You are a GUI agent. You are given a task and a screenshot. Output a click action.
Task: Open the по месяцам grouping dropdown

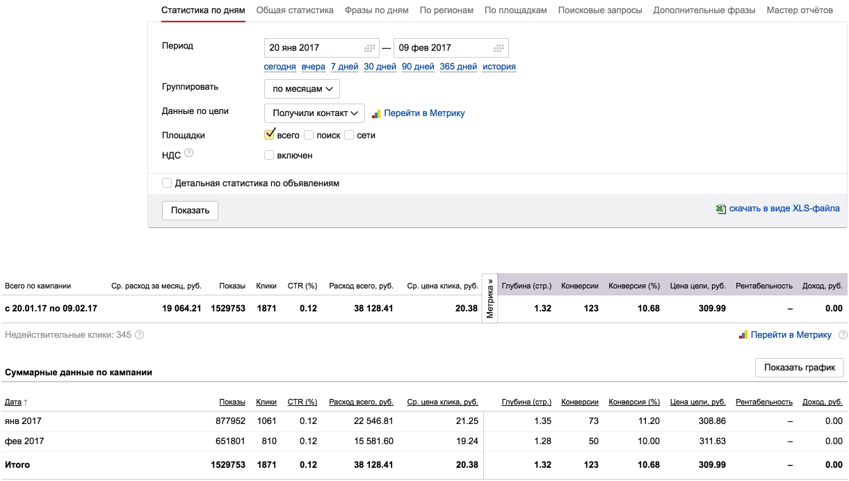tap(302, 89)
